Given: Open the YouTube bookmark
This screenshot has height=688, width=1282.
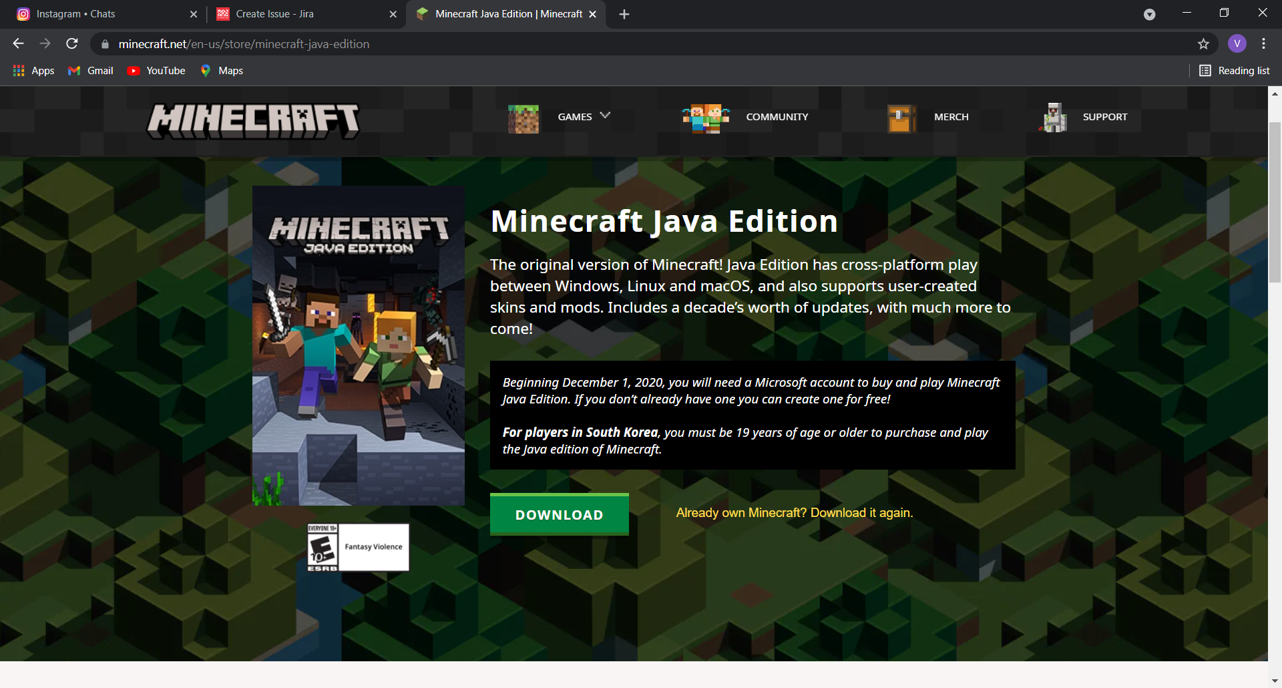Looking at the screenshot, I should point(156,71).
